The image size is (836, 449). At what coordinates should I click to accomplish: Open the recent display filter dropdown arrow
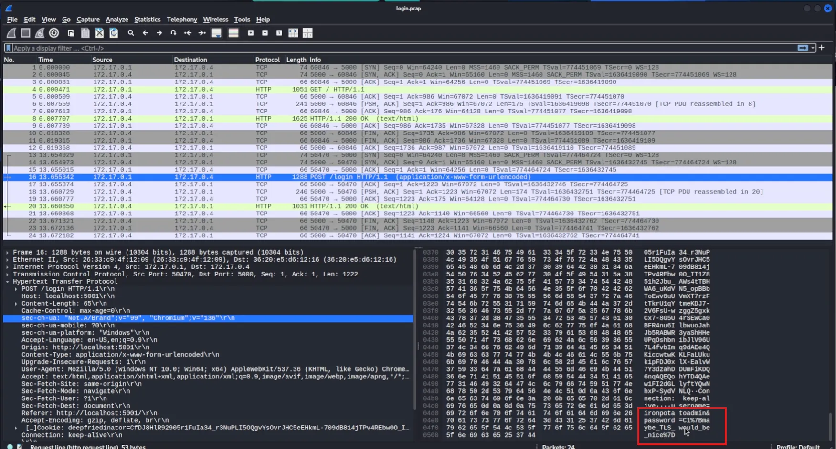[813, 48]
